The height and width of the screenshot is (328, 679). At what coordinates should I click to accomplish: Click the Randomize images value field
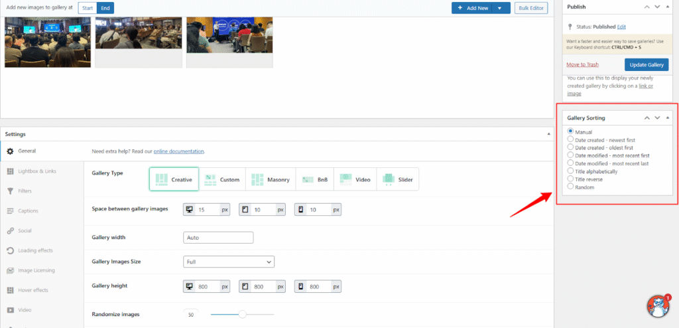tap(191, 315)
